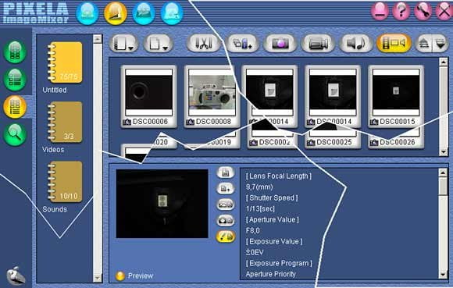Click the thumbnail grid scroll down arrow
453x288 pixels.
(x=443, y=152)
